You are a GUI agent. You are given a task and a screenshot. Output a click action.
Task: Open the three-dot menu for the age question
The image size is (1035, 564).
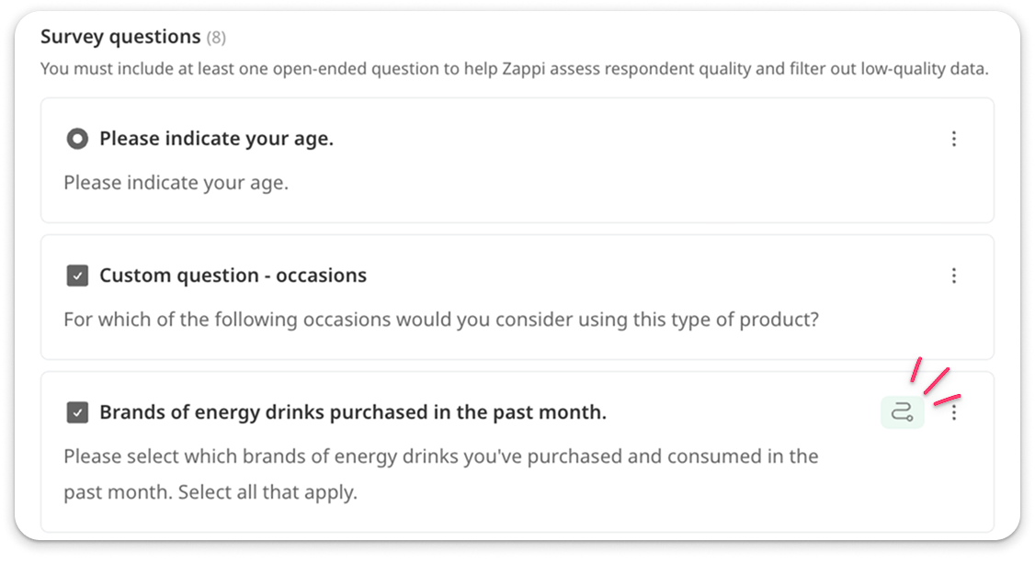954,139
